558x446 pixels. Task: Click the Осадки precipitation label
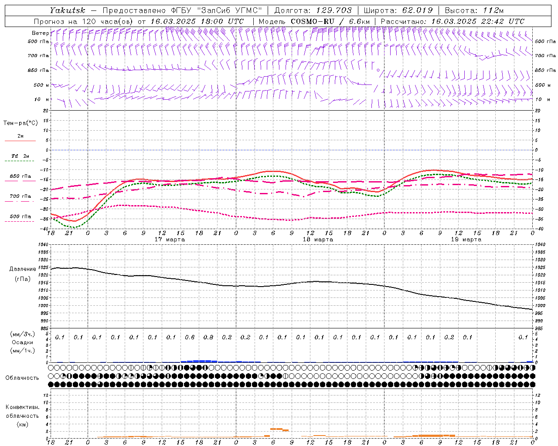coord(23,342)
